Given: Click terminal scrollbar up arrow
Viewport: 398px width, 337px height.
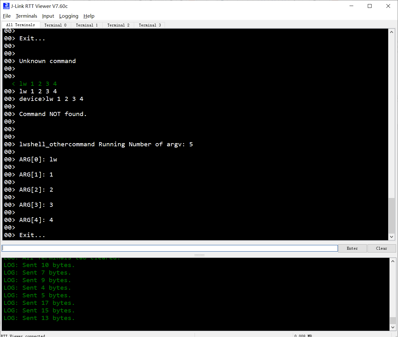Looking at the screenshot, I should (392, 32).
